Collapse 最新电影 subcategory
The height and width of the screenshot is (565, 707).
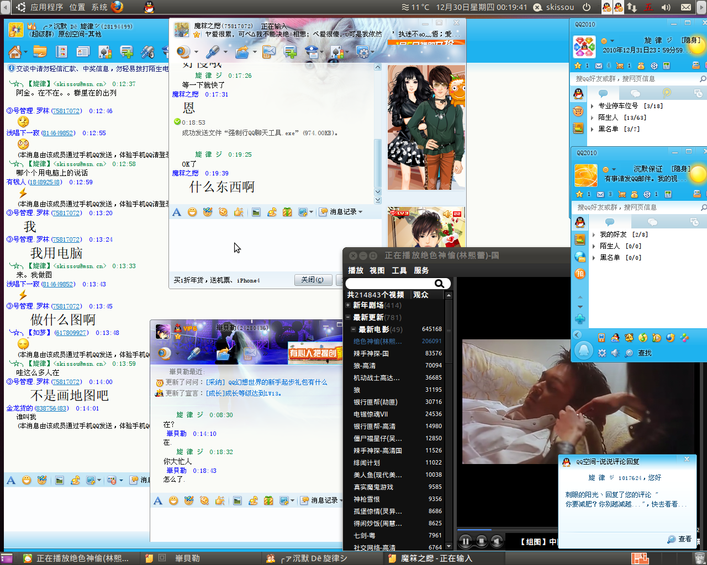click(353, 329)
